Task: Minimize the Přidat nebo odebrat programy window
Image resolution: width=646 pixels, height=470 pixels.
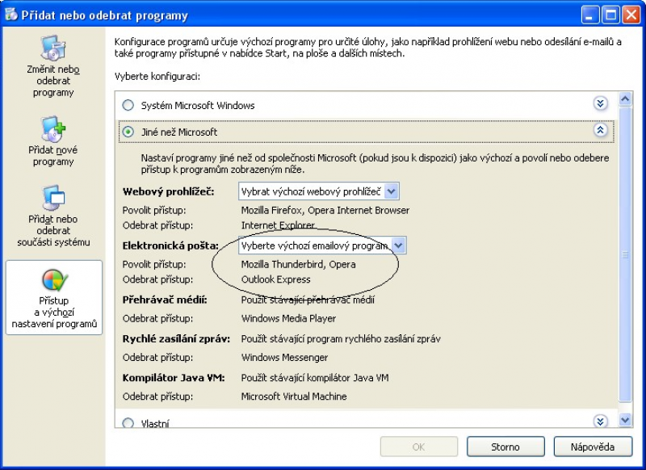Action: pyautogui.click(x=590, y=15)
